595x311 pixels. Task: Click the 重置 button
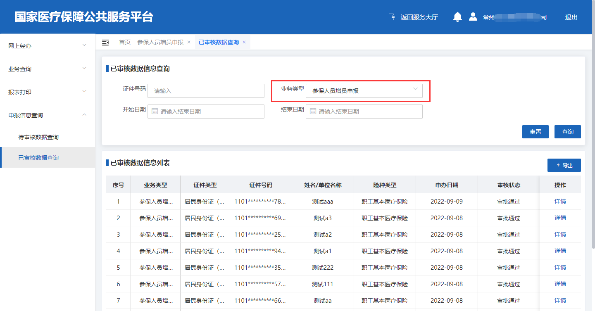coord(535,132)
